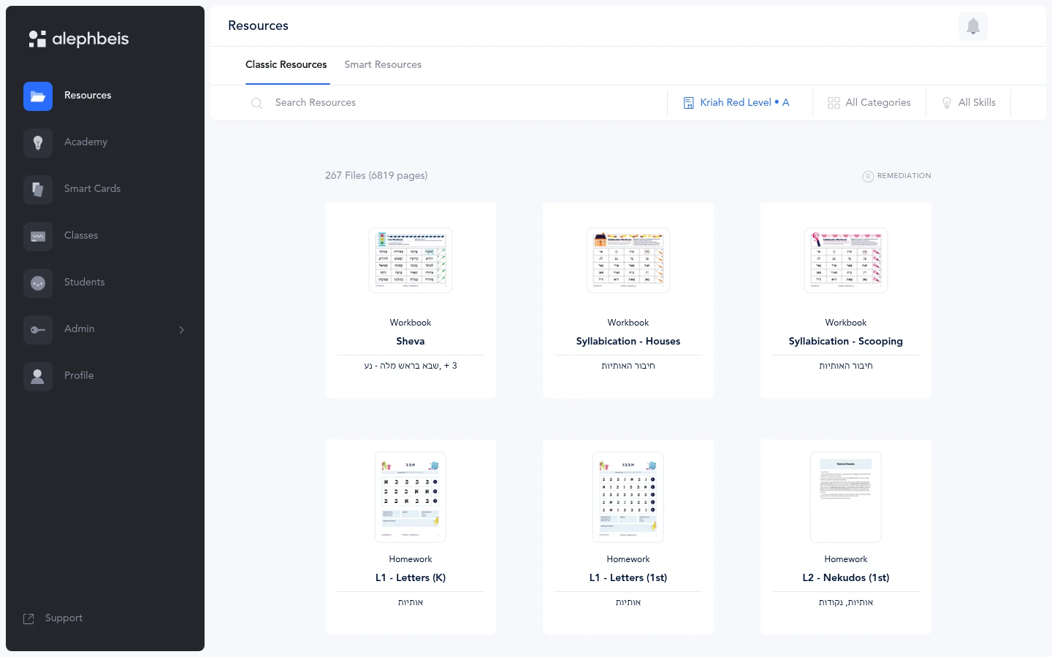This screenshot has width=1052, height=657.
Task: Click the Profile person icon
Action: (38, 377)
